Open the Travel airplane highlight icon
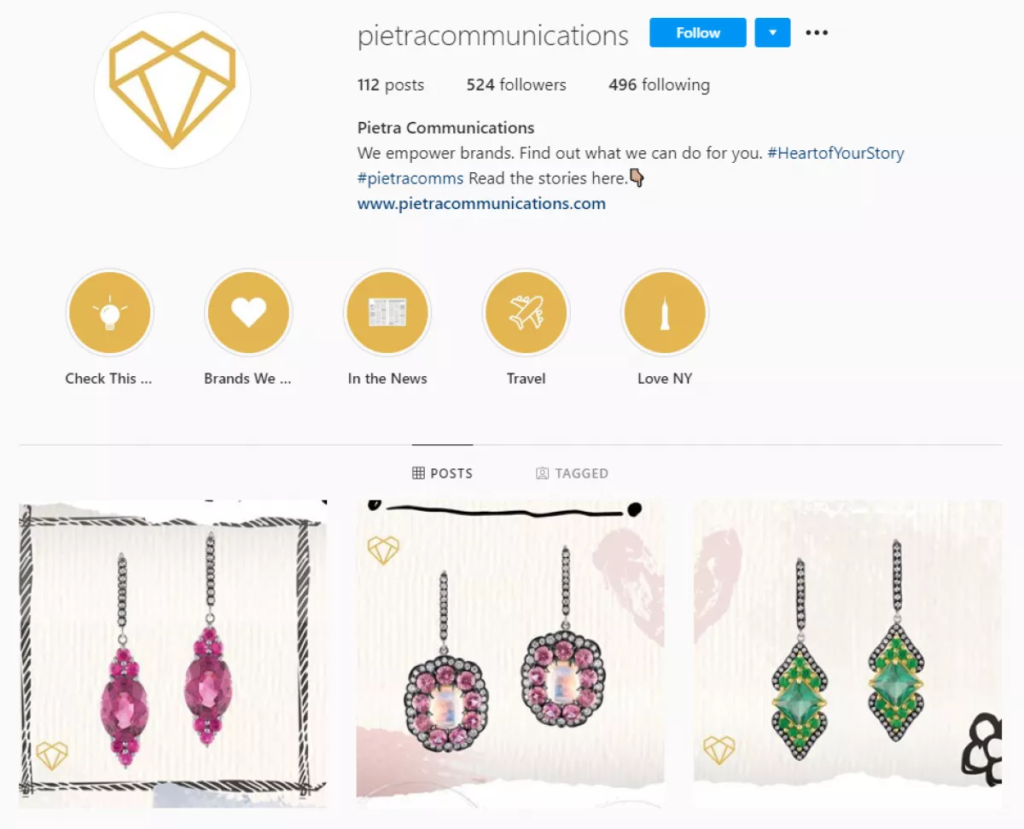Viewport: 1024px width, 829px height. 526,313
